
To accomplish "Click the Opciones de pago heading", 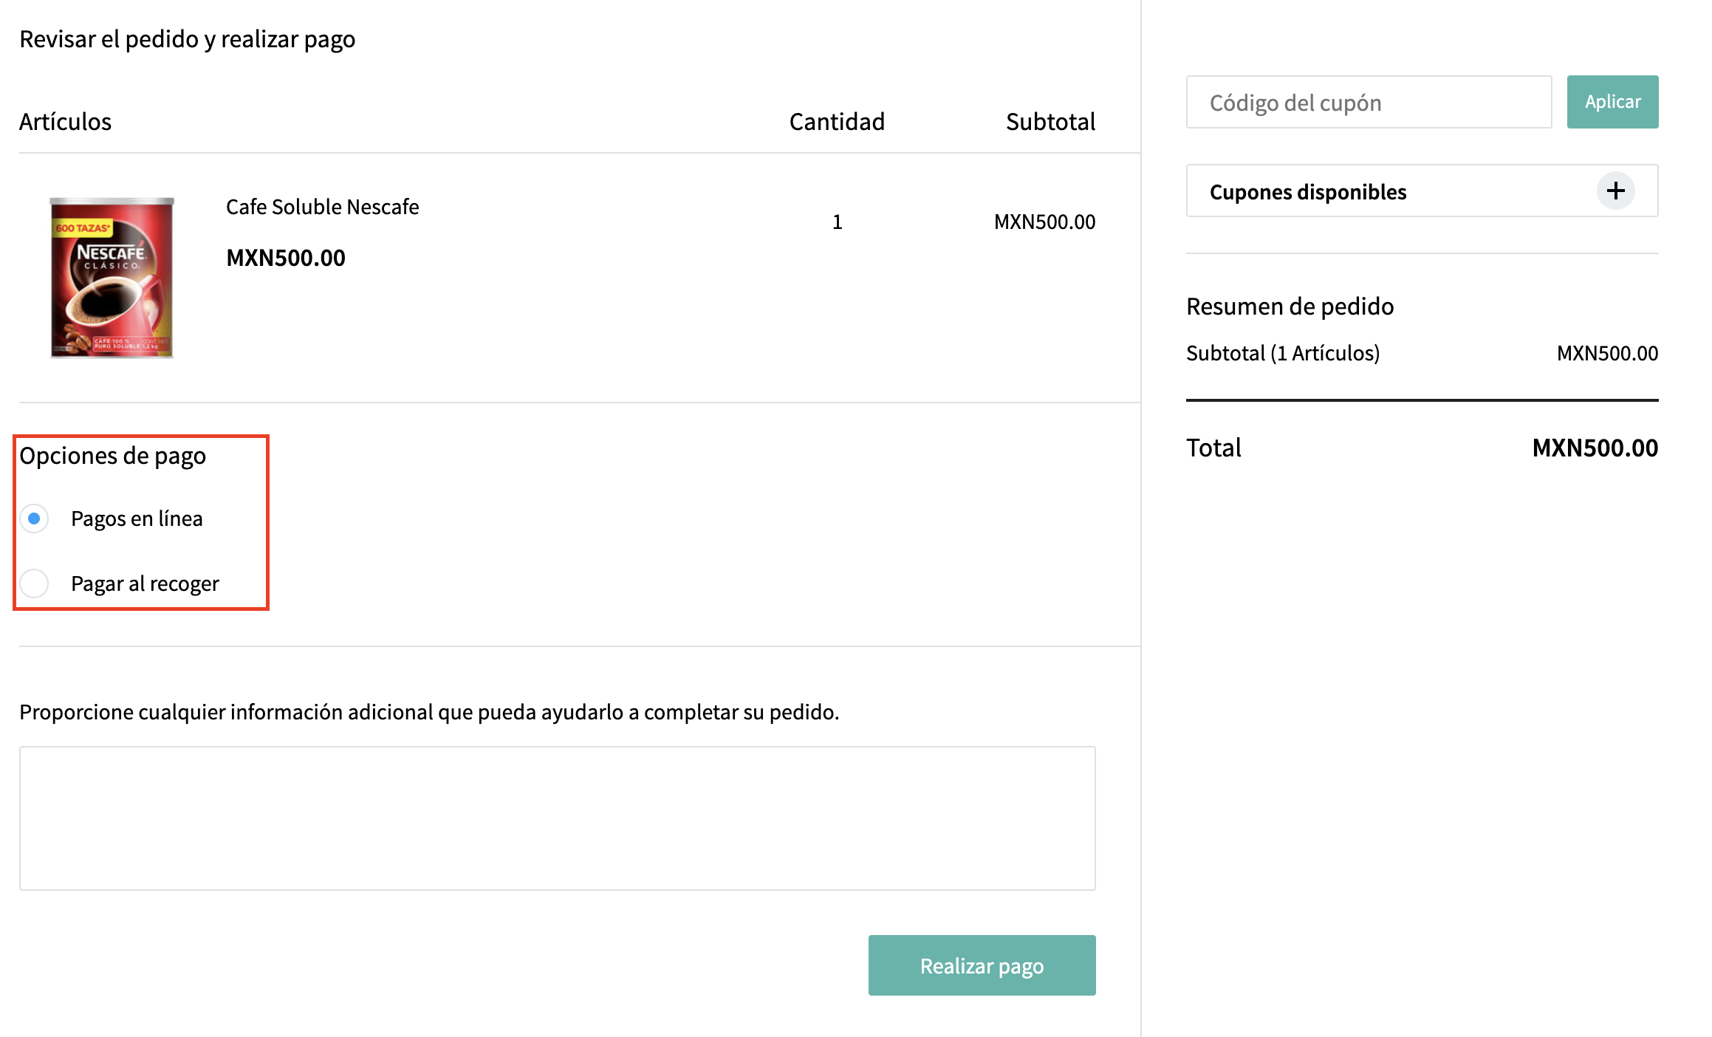I will coord(112,456).
